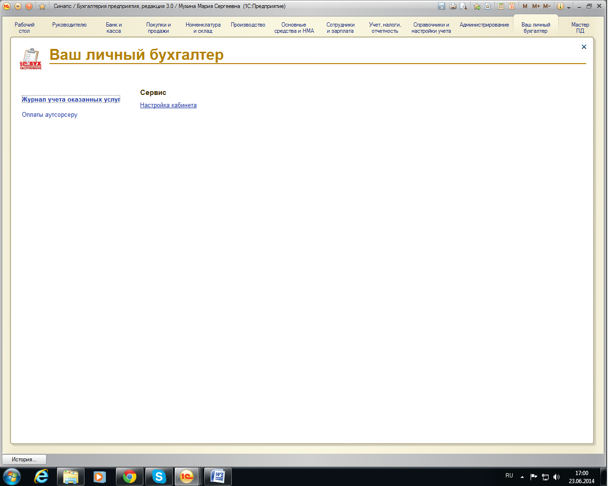Open the Администрирование section

(484, 25)
